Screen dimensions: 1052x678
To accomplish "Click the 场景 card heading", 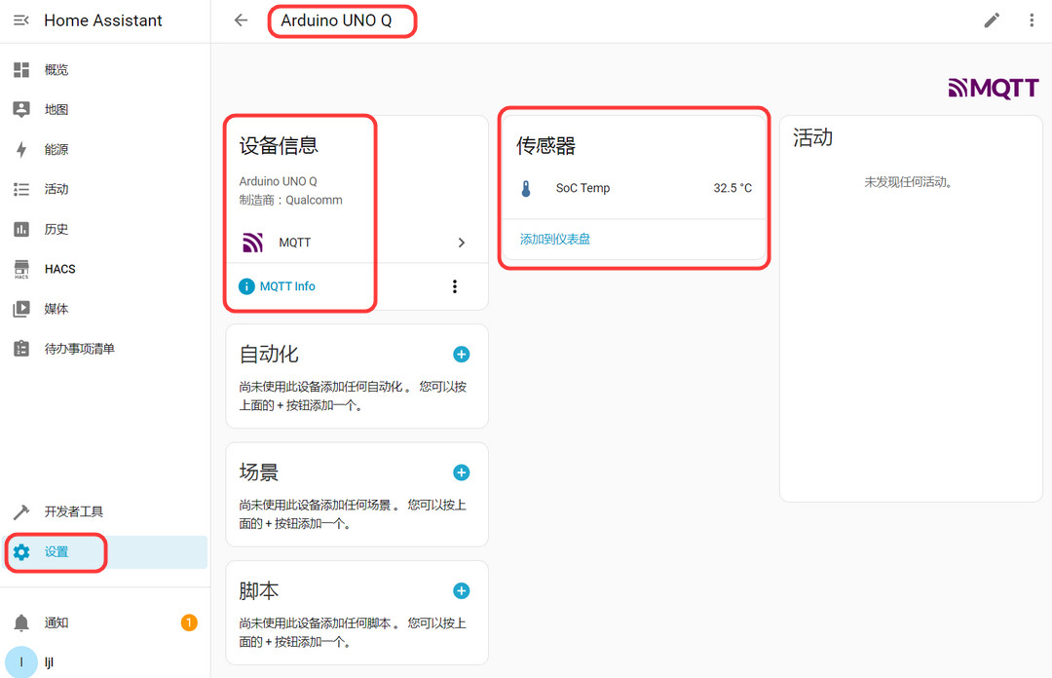I will point(258,472).
